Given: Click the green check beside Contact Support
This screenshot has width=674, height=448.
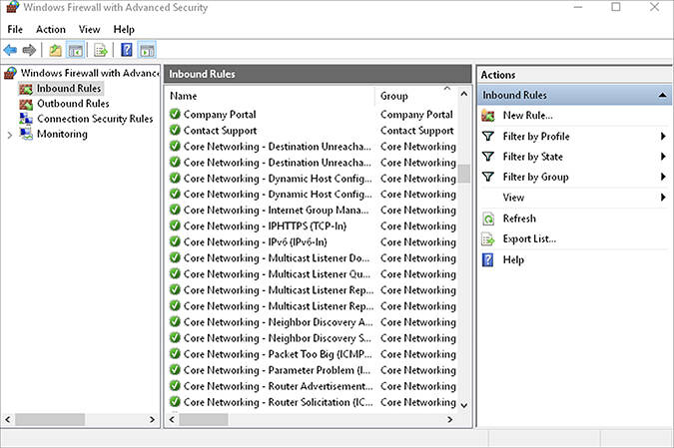Looking at the screenshot, I should 175,130.
